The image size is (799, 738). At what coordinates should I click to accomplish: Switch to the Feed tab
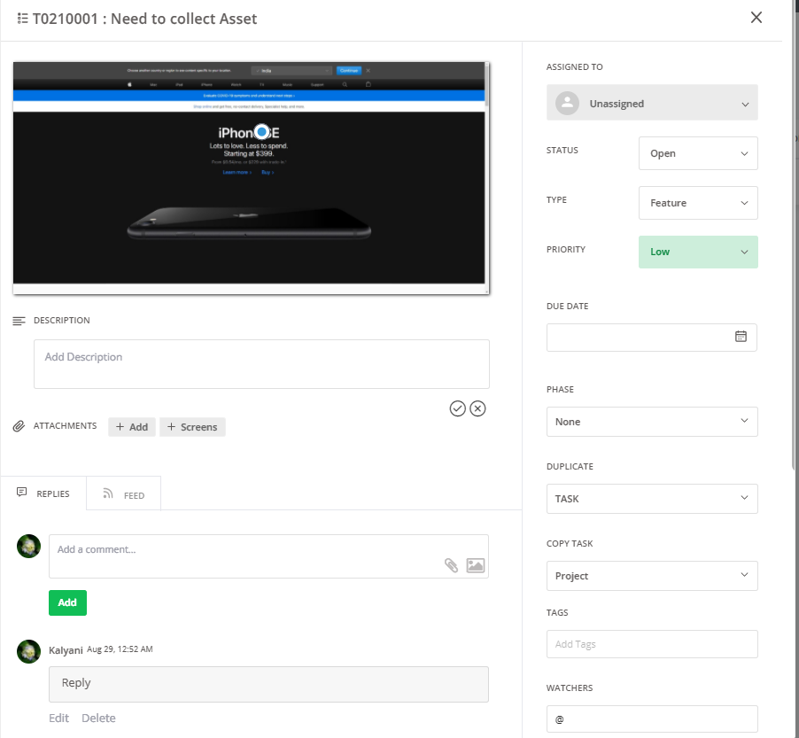pos(124,493)
